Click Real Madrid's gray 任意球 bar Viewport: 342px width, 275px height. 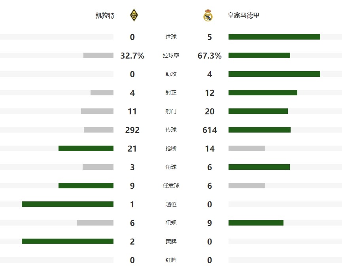point(247,186)
